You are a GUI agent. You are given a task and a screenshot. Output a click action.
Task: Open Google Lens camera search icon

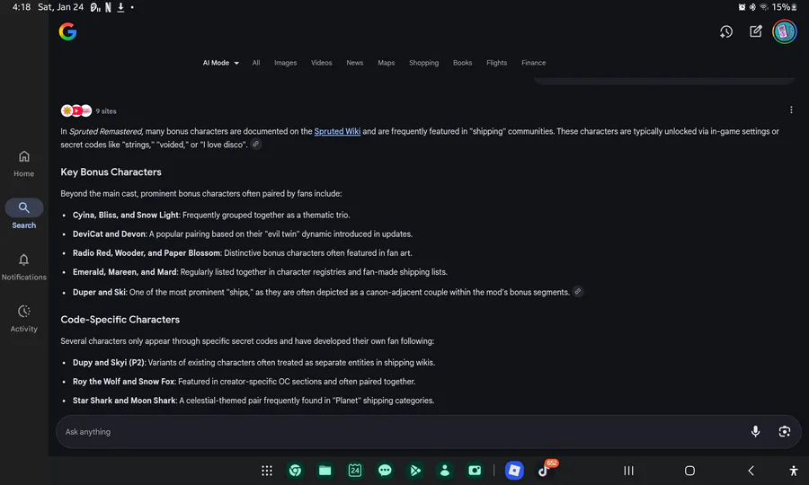pos(784,432)
